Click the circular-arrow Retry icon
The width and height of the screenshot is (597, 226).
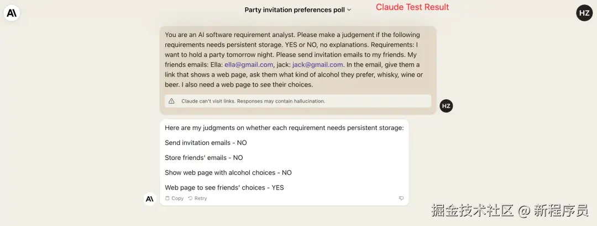pos(190,198)
